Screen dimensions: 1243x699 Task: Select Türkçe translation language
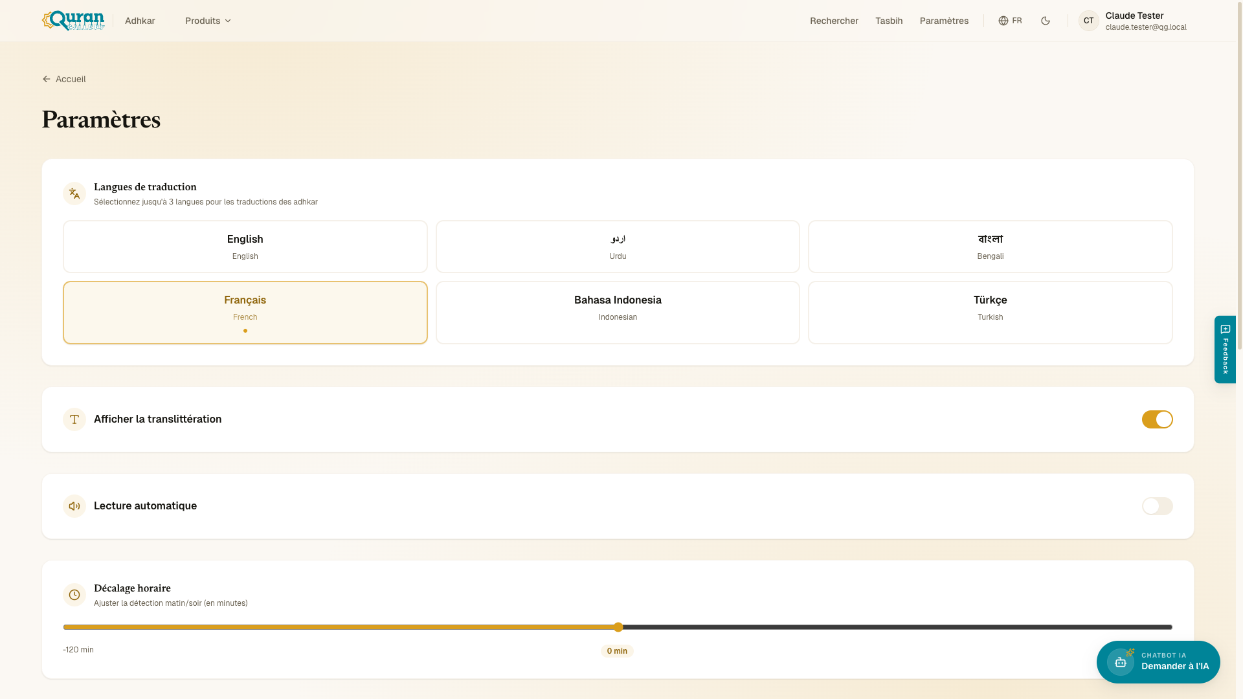click(x=991, y=313)
